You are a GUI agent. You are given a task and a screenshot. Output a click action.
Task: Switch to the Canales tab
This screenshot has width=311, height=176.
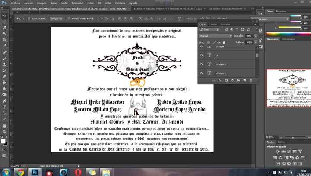click(x=213, y=25)
